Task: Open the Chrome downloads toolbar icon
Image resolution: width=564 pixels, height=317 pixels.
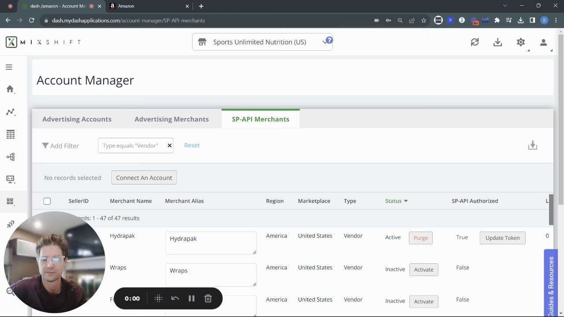Action: coord(521,20)
